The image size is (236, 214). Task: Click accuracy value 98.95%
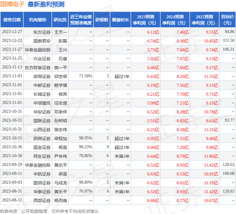point(86,138)
